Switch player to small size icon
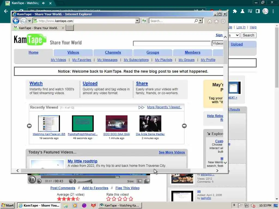The image size is (279, 209). pyautogui.click(x=139, y=181)
